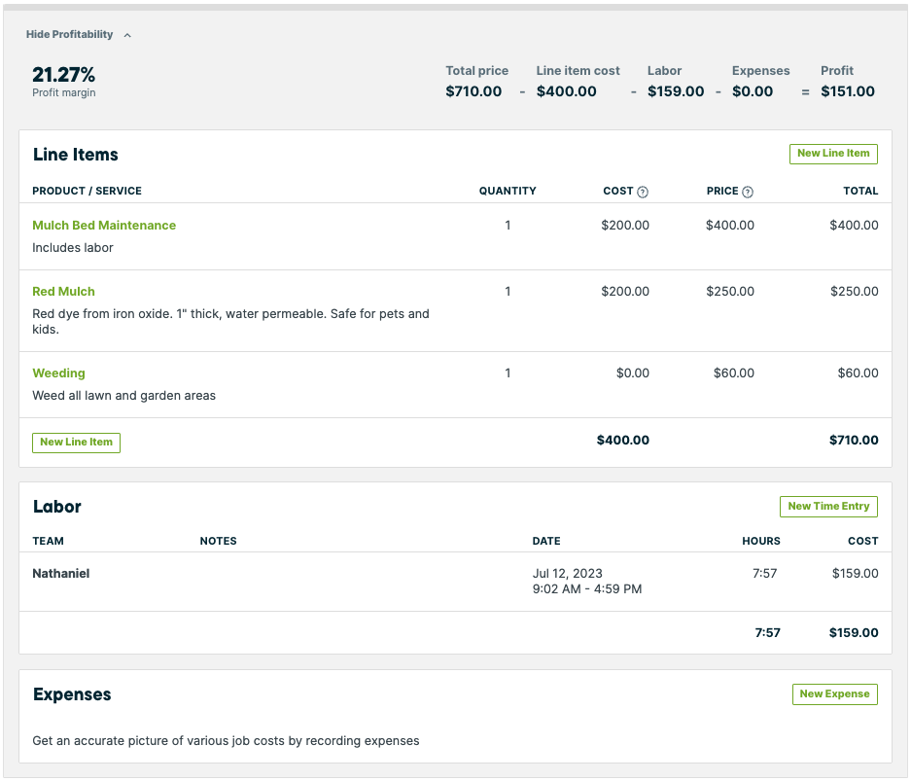Add a New Expense
The image size is (911, 781).
click(834, 694)
